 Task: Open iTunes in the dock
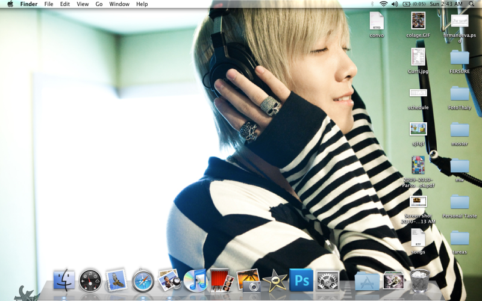point(195,280)
